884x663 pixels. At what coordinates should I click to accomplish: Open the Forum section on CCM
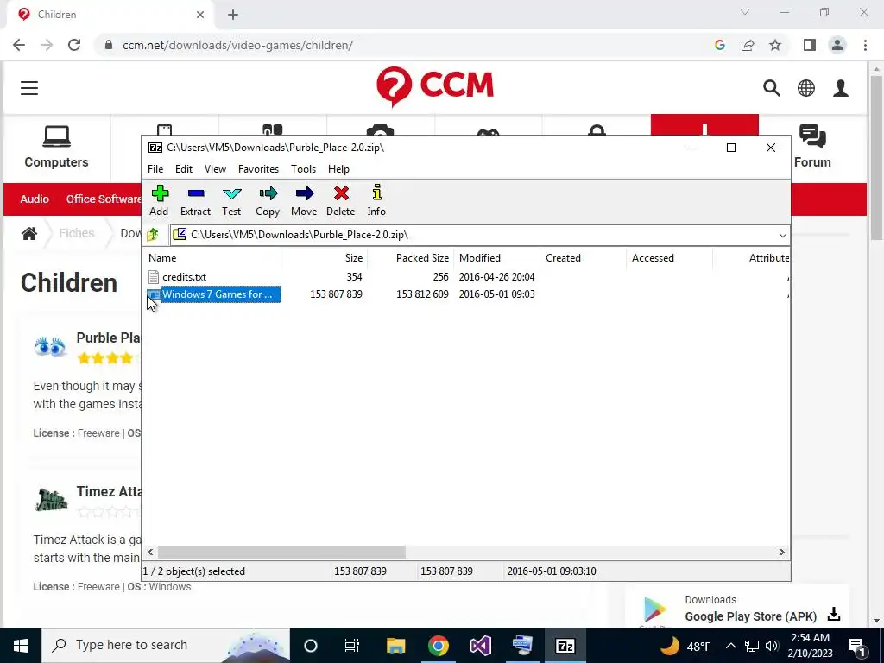(812, 148)
